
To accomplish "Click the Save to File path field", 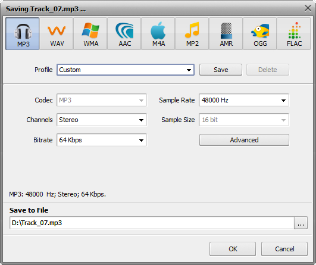I will point(152,223).
